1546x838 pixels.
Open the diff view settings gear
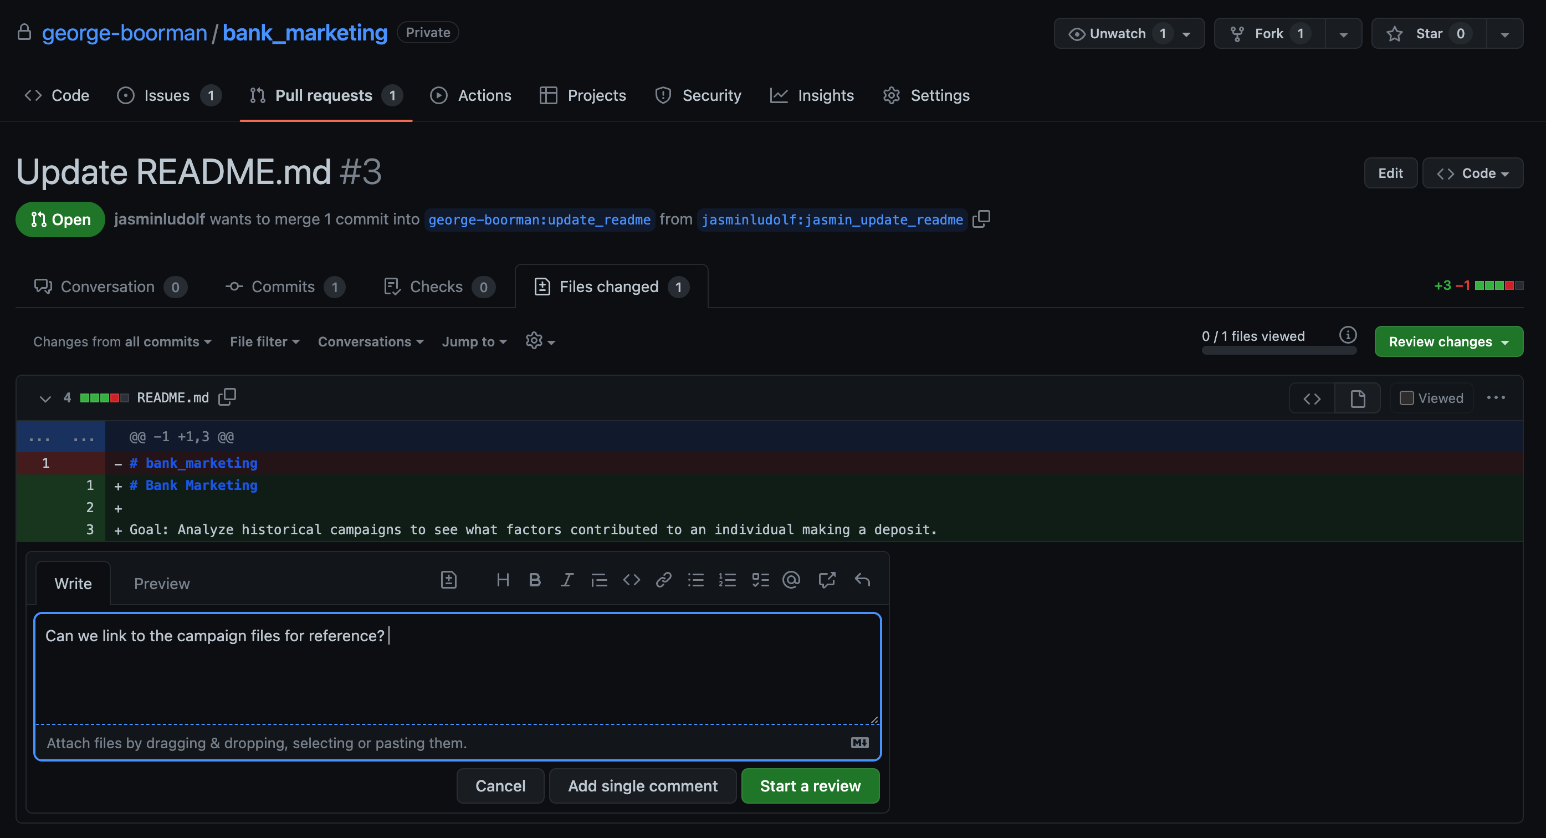540,341
